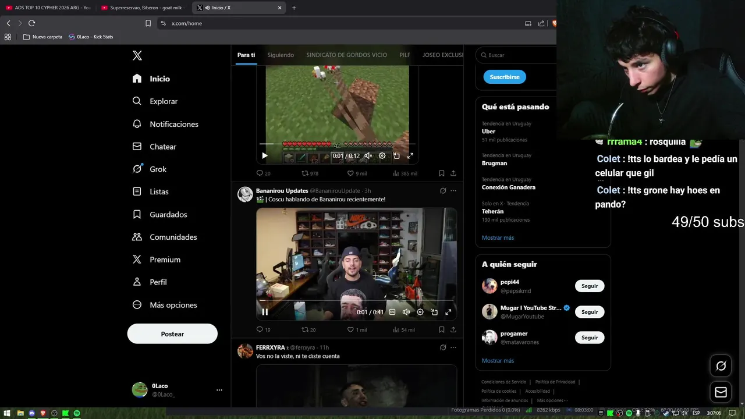
Task: Open settings gear on Coscu video
Action: pos(420,312)
